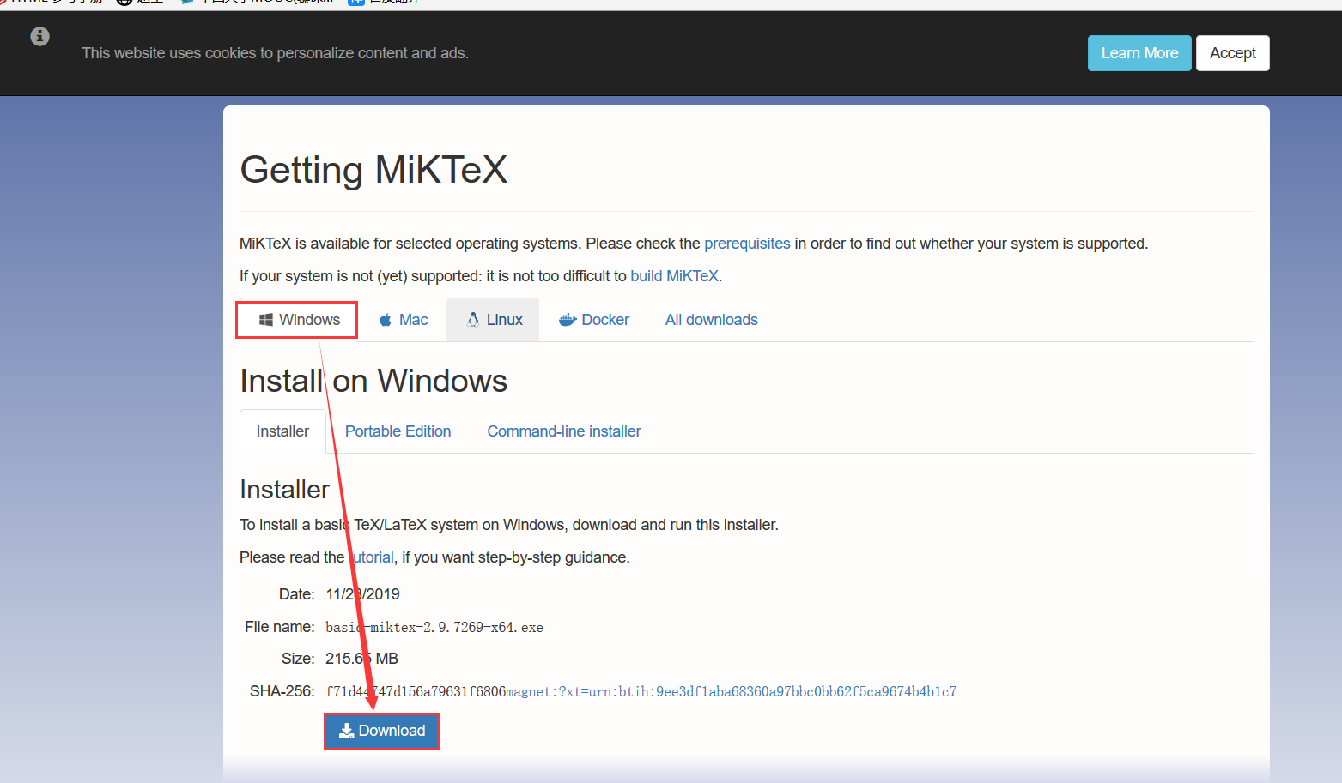Click the build MiKTeX link
This screenshot has height=783, width=1342.
[x=674, y=275]
